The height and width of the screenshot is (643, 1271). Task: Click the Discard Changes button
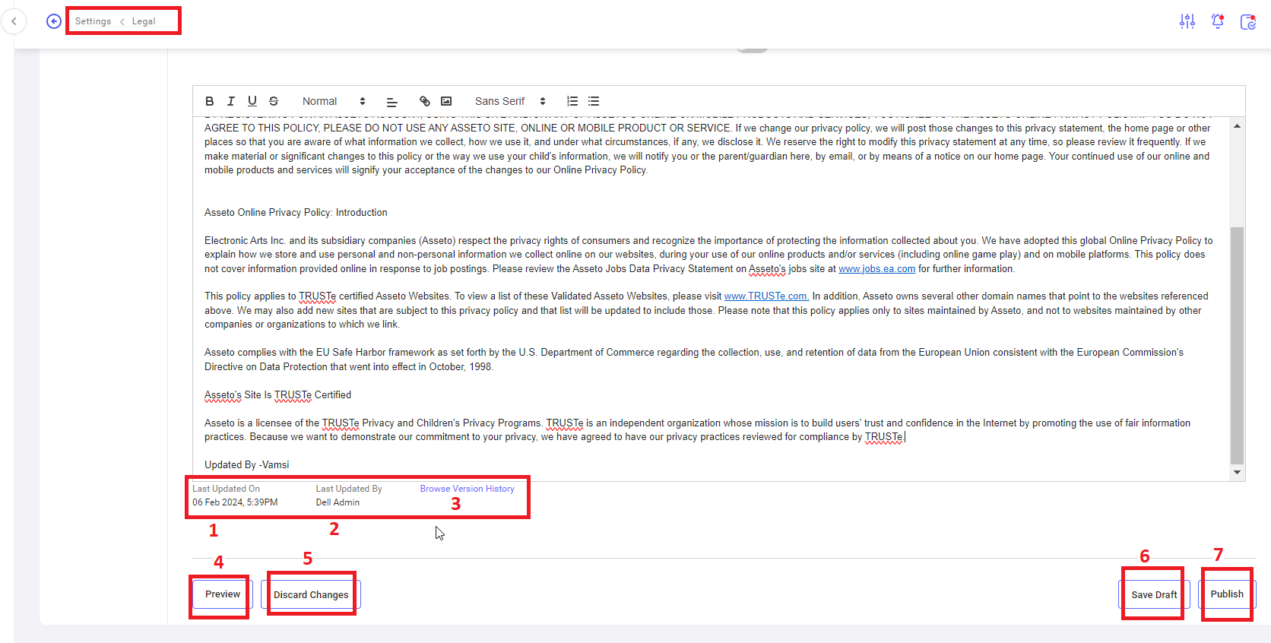pos(311,594)
